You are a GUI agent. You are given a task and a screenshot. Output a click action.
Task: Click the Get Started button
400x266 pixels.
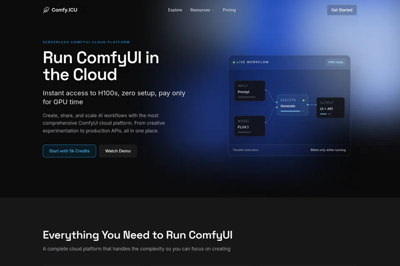point(342,10)
